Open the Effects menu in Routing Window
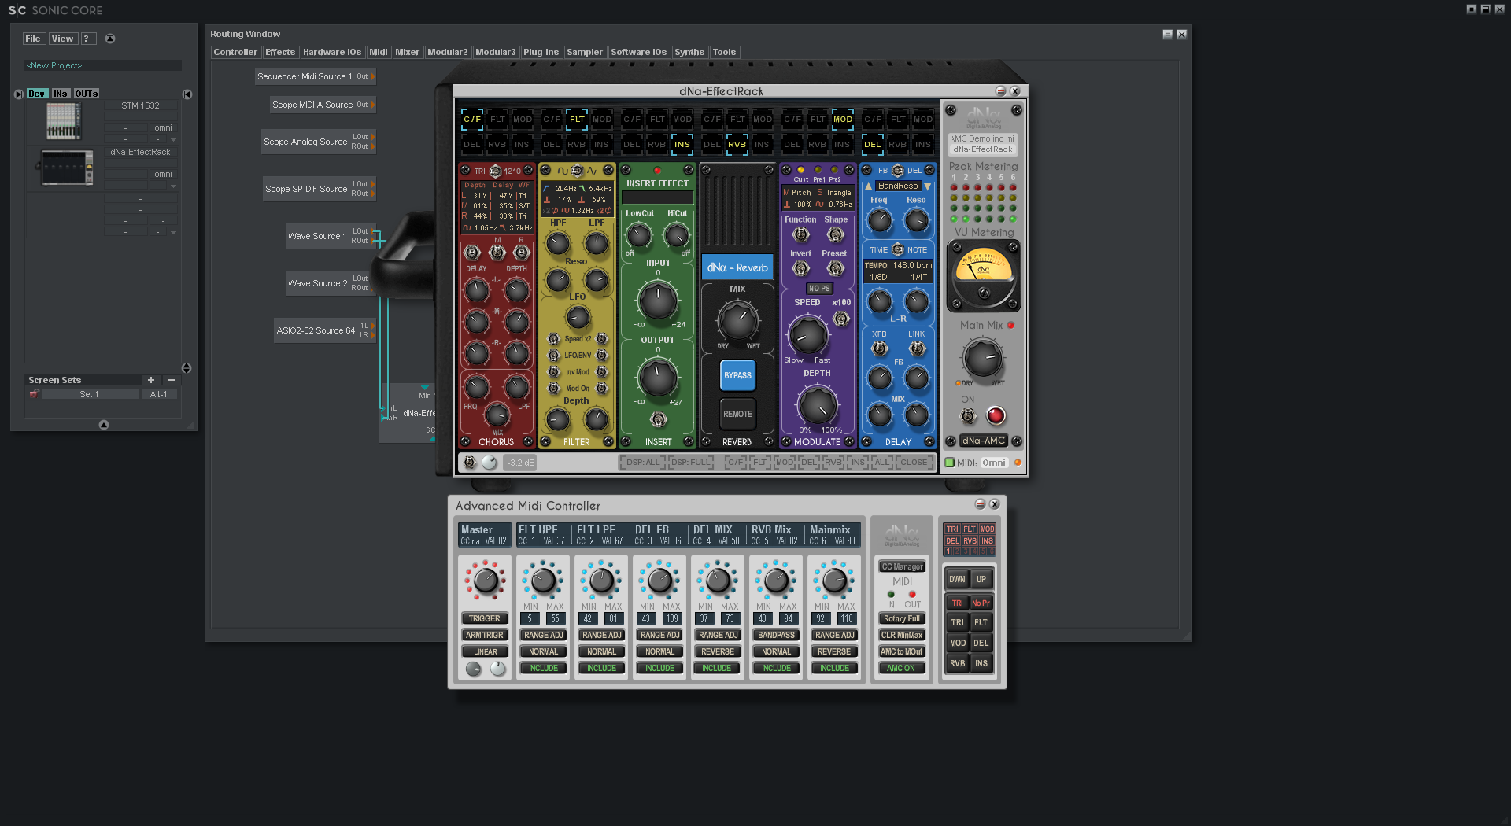This screenshot has width=1511, height=826. pos(280,52)
